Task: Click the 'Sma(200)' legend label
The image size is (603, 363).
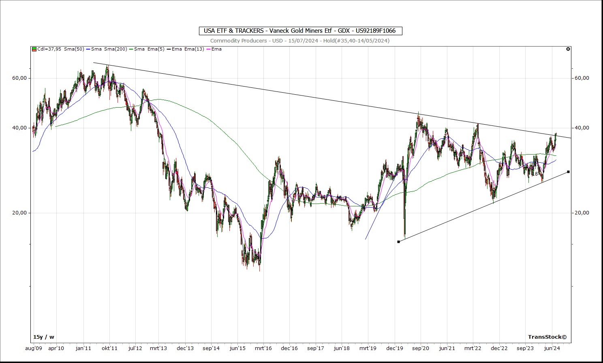Action: [116, 49]
